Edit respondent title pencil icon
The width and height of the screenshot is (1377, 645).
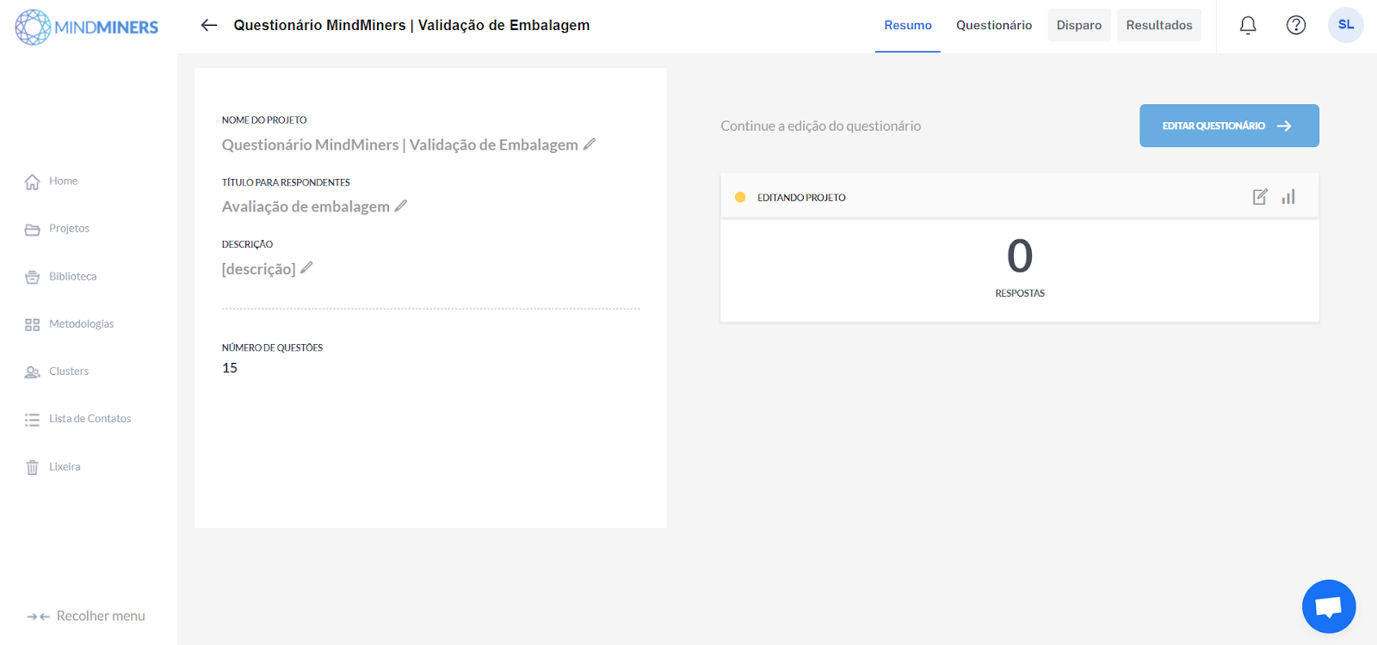pyautogui.click(x=401, y=206)
